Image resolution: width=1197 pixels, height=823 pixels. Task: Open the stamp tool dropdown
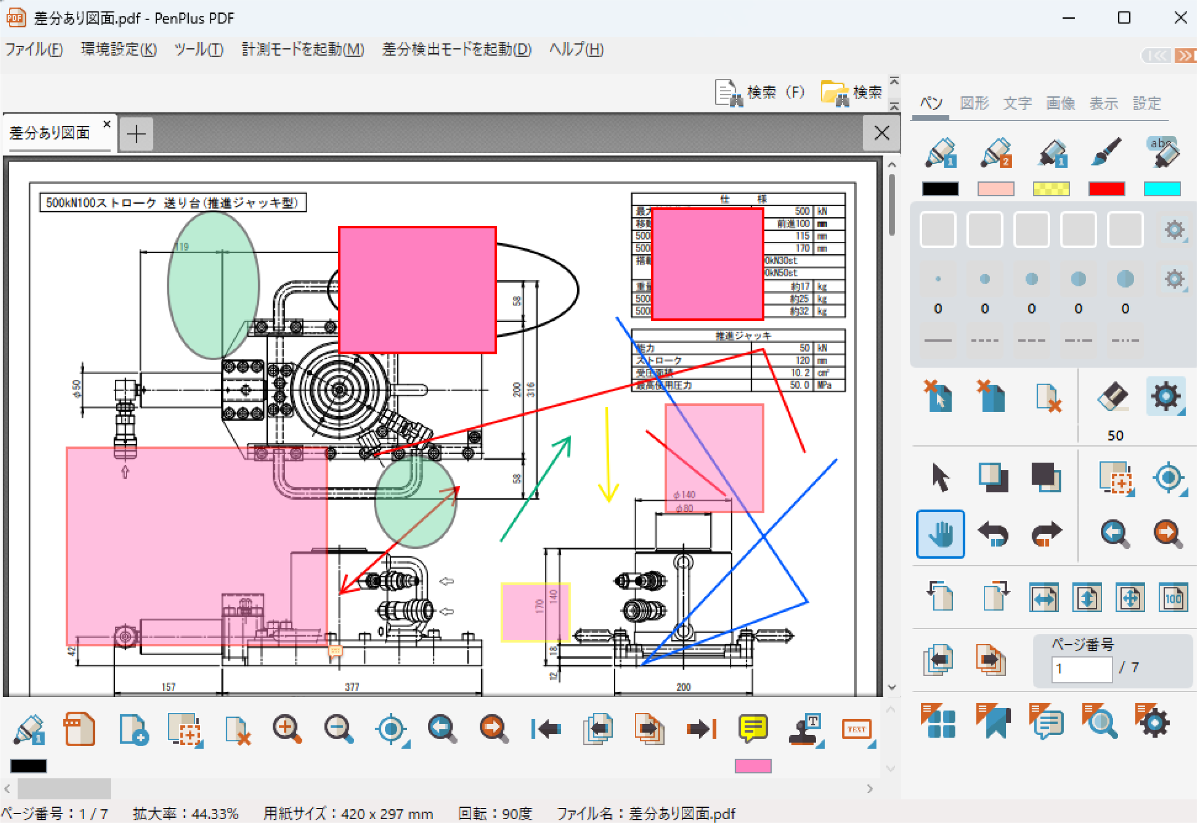coord(806,730)
